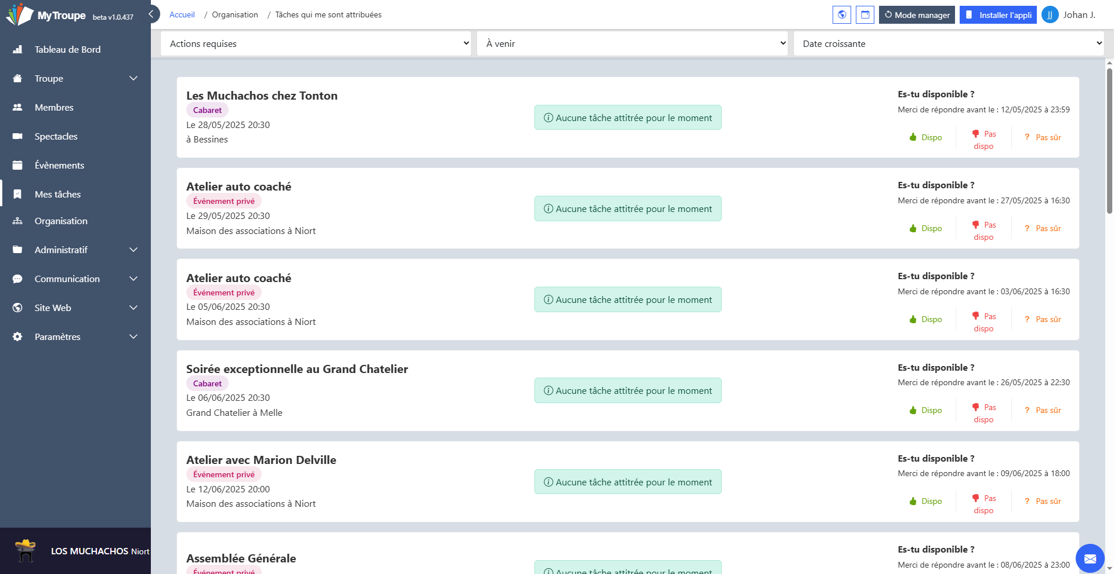This screenshot has height=574, width=1114.
Task: Mark Pas sûr for Soirée exceptionnelle au Grand Chatelier
Action: (x=1043, y=410)
